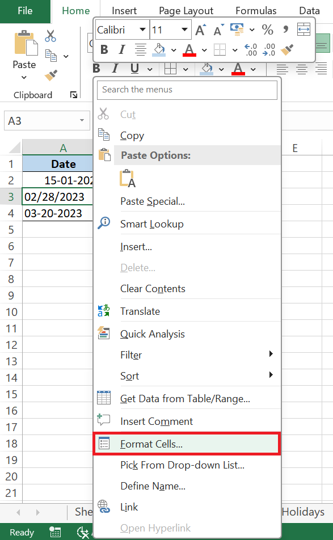Screen dimensions: 333x540
Task: Toggle Underline in the ribbon
Action: pos(134,69)
